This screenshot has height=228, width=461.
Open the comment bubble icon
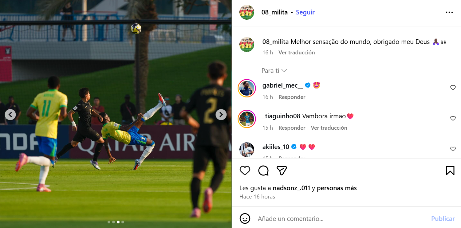263,171
